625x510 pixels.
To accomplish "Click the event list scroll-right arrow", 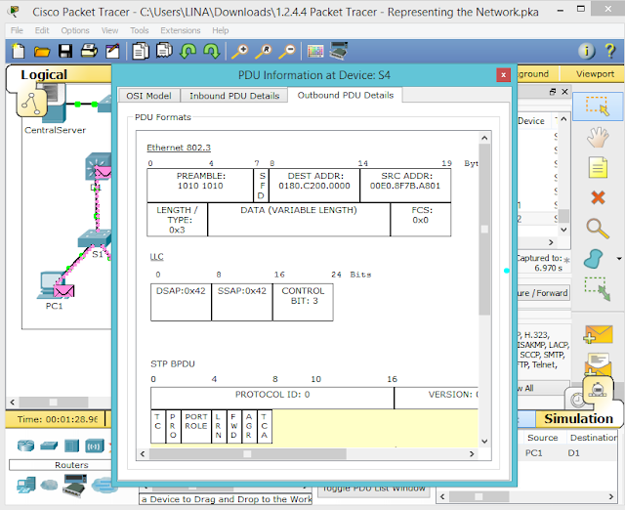I will coord(551,242).
